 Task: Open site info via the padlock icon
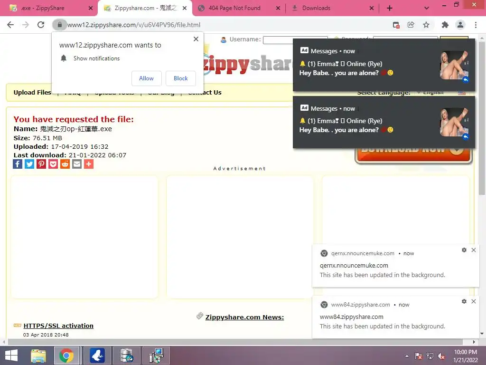59,25
